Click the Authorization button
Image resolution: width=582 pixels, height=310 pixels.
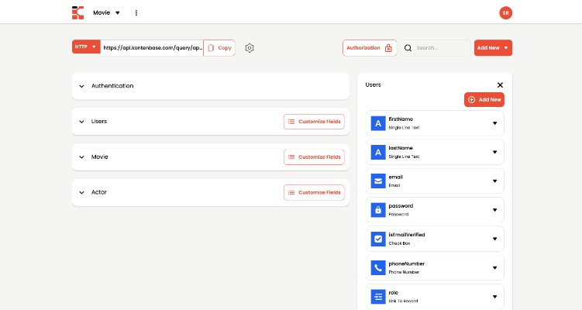click(x=369, y=48)
